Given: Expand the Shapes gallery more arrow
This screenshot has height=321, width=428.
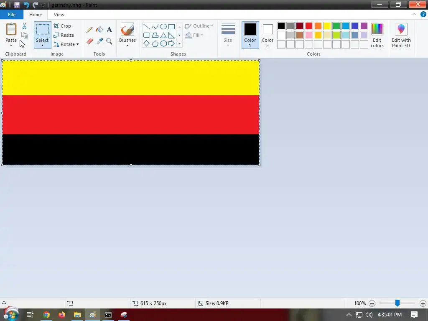Looking at the screenshot, I should (179, 43).
